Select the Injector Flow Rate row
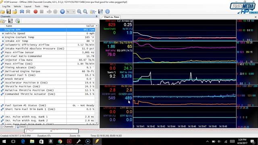Viewport: 258px width, 145px height. tap(48, 60)
